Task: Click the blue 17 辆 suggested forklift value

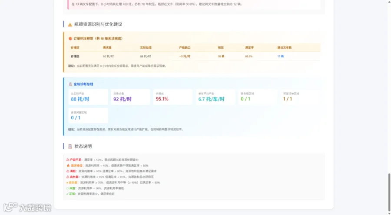Action: (x=281, y=57)
